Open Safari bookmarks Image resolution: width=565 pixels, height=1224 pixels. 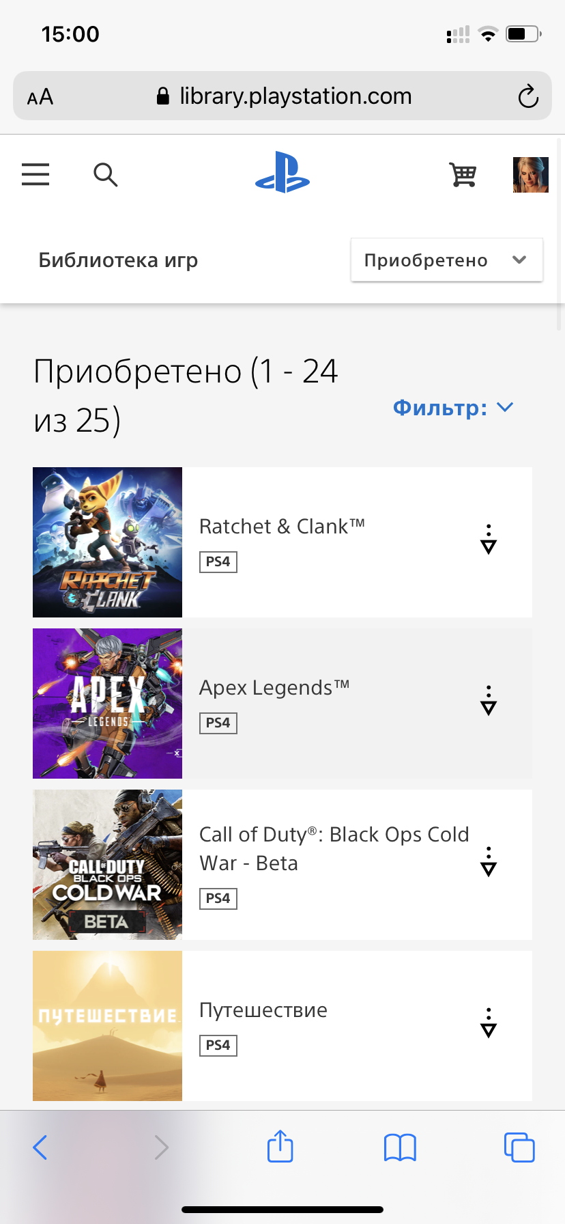tap(400, 1147)
